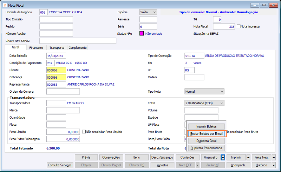Open the Comissões button
281x172 pixels.
click(x=188, y=158)
